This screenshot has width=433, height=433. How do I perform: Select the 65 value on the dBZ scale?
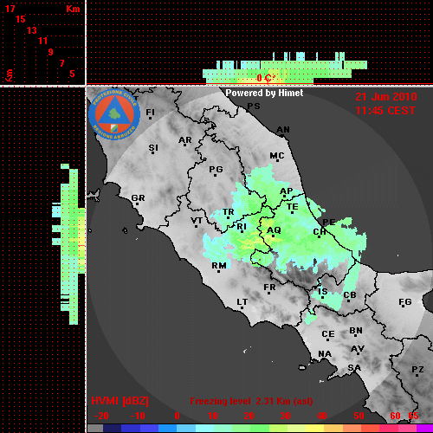coord(413,416)
